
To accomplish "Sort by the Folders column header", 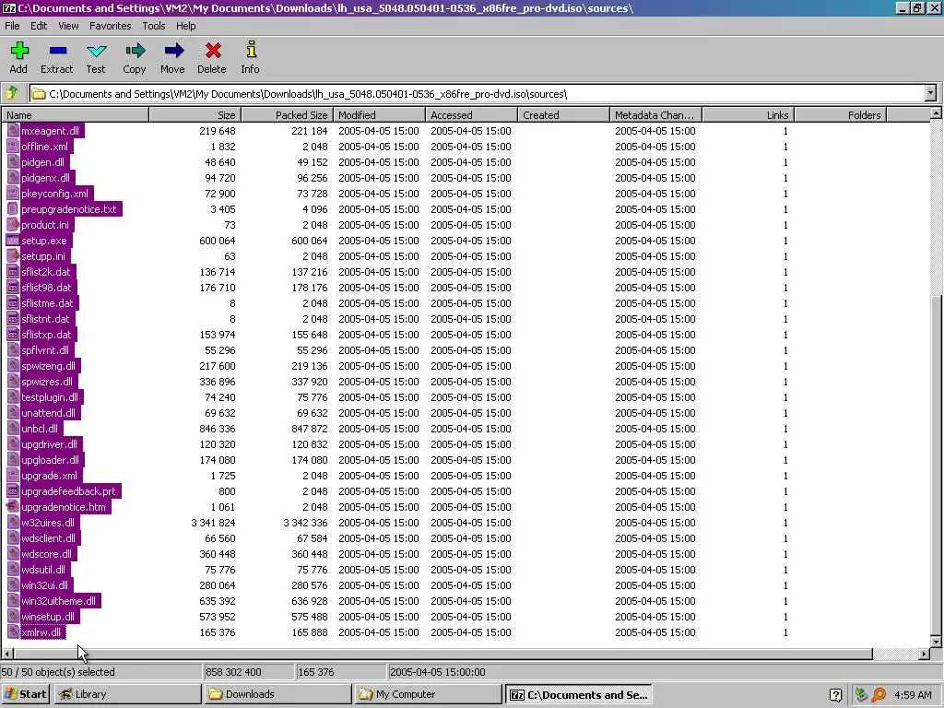I will [x=840, y=115].
